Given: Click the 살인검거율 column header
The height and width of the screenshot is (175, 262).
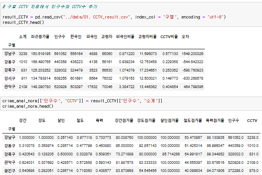Looking at the screenshot, I should point(170,120).
